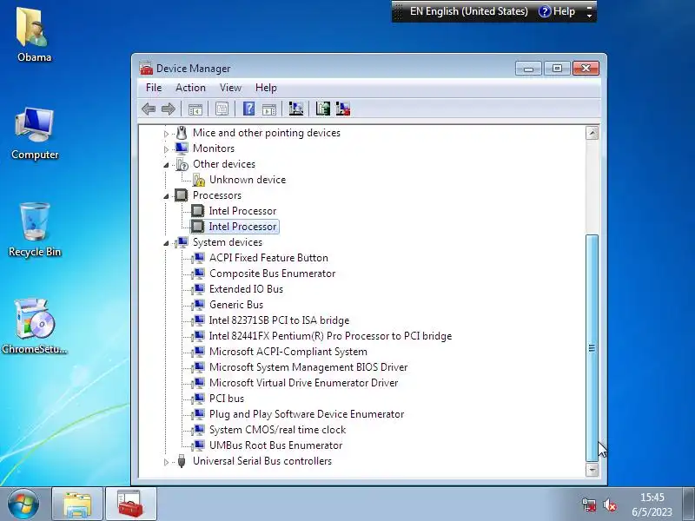Open the Windows Start orb
Screen dimensions: 695x521
pyautogui.click(x=23, y=504)
